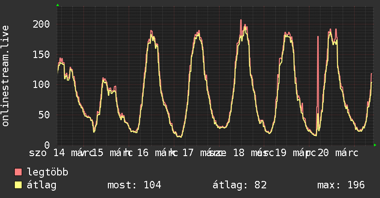
Task: Click the 'max: 196' statistic
Action: [341, 185]
